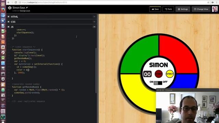Click the Fork button
Viewport: 219px width, 123px height.
(x=168, y=9)
